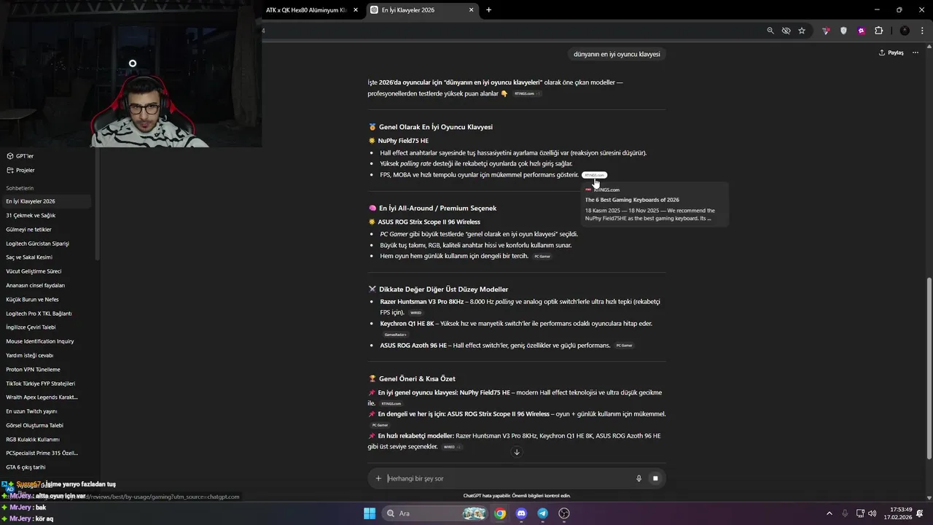Open the Chrome three-dot menu

click(922, 31)
